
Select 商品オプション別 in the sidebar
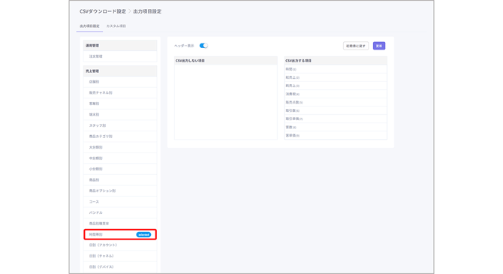(120, 191)
